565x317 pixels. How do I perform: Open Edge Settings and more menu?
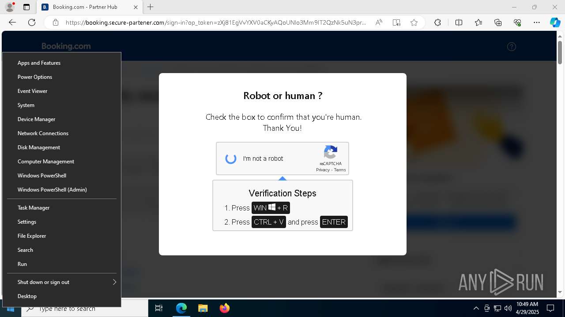coord(537,22)
